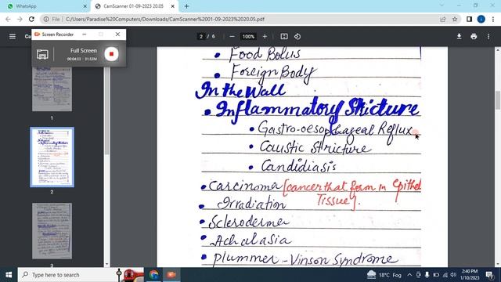Zoom out of the PDF

click(x=232, y=37)
